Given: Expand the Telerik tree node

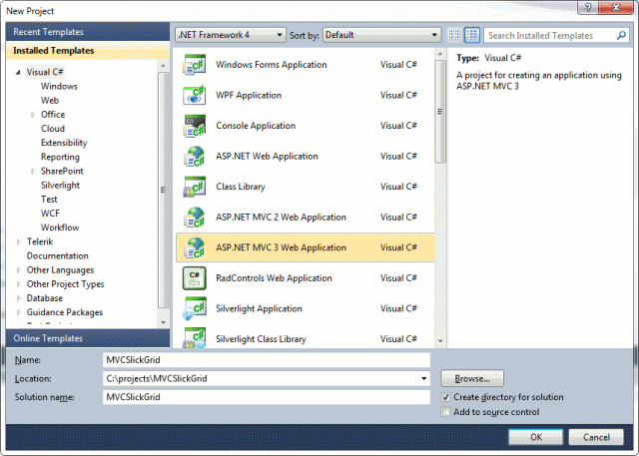Looking at the screenshot, I should (19, 241).
